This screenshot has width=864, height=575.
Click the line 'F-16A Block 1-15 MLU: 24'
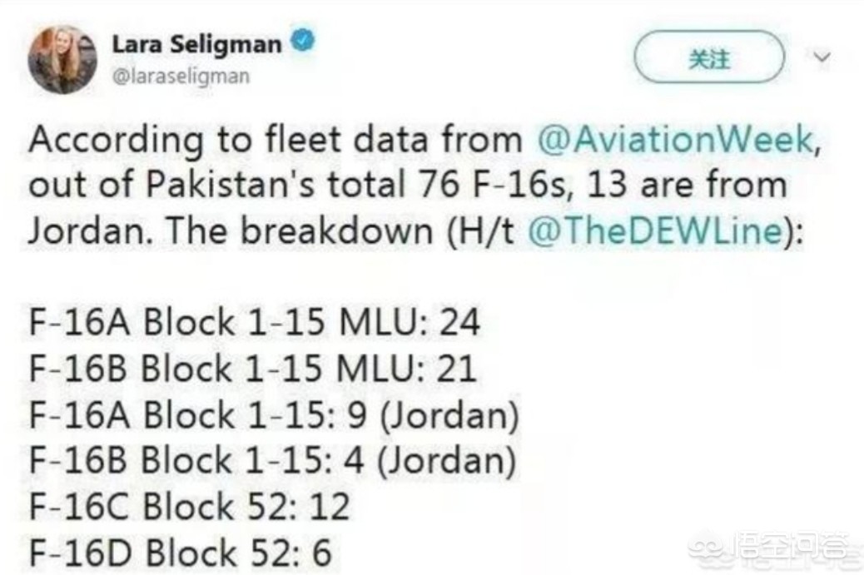click(255, 322)
